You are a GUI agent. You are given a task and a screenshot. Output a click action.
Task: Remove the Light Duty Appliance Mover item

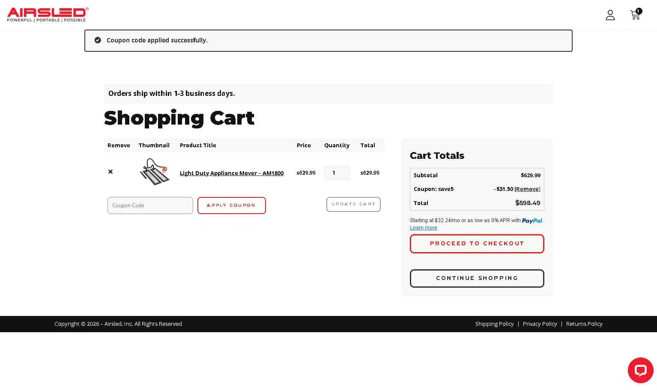click(110, 172)
